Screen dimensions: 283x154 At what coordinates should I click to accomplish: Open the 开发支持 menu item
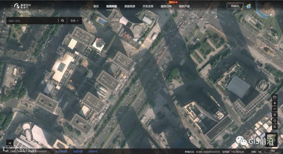pos(148,6)
